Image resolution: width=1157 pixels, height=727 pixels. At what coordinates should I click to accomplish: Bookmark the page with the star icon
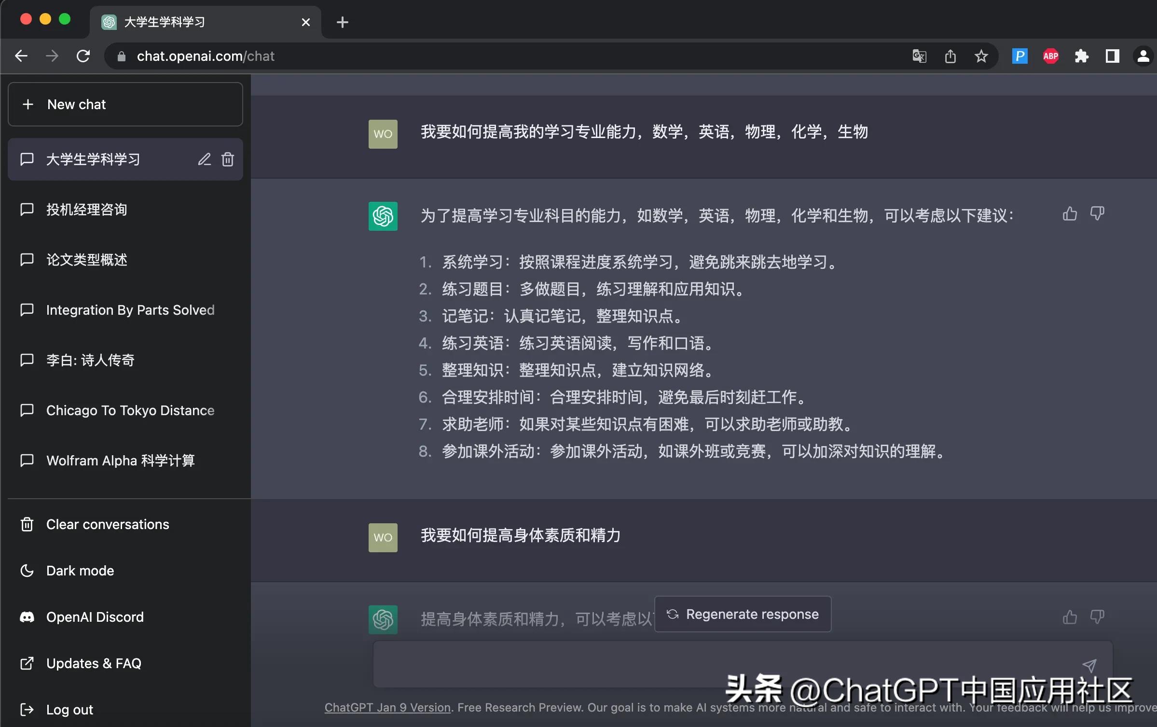tap(981, 56)
